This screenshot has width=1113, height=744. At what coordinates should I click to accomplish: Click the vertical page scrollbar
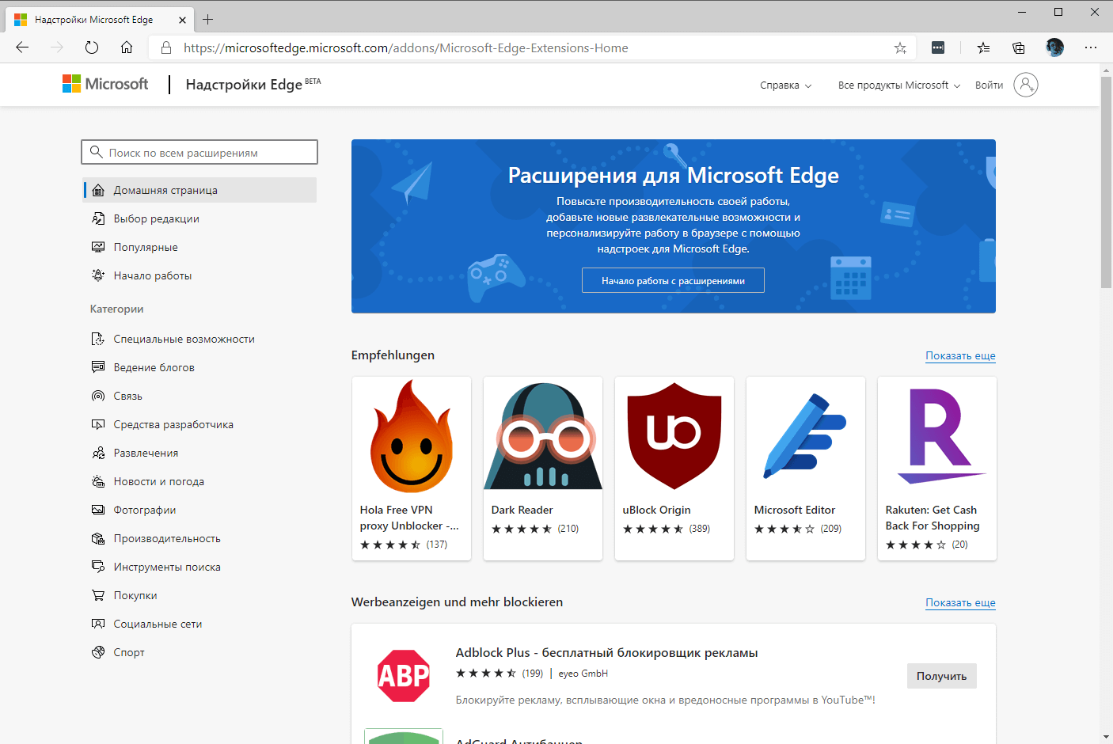(1106, 182)
